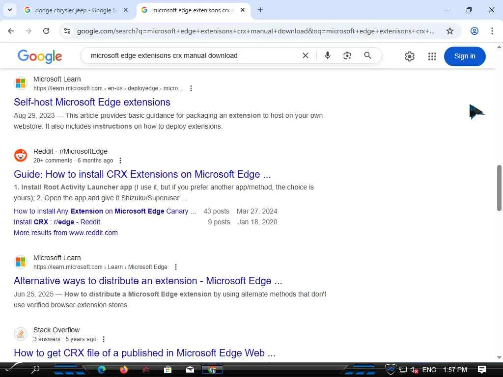
Task: Launch Microsoft Edge from taskbar
Action: (102, 370)
